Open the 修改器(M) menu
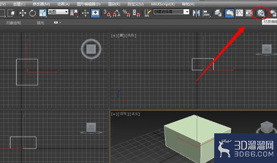The image size is (277, 163). [41, 4]
